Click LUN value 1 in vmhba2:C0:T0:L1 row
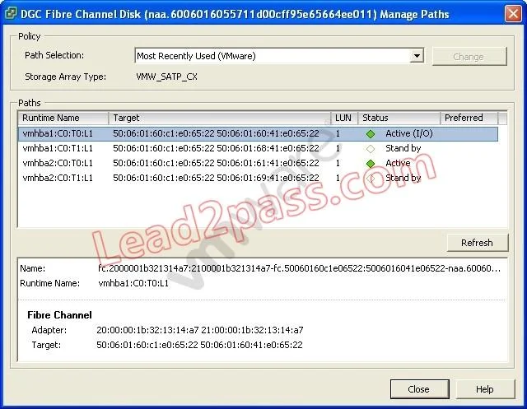The image size is (527, 409). click(x=338, y=163)
